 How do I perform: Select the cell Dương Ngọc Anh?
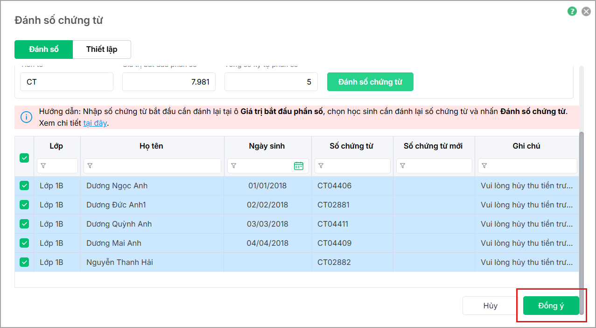coord(152,185)
